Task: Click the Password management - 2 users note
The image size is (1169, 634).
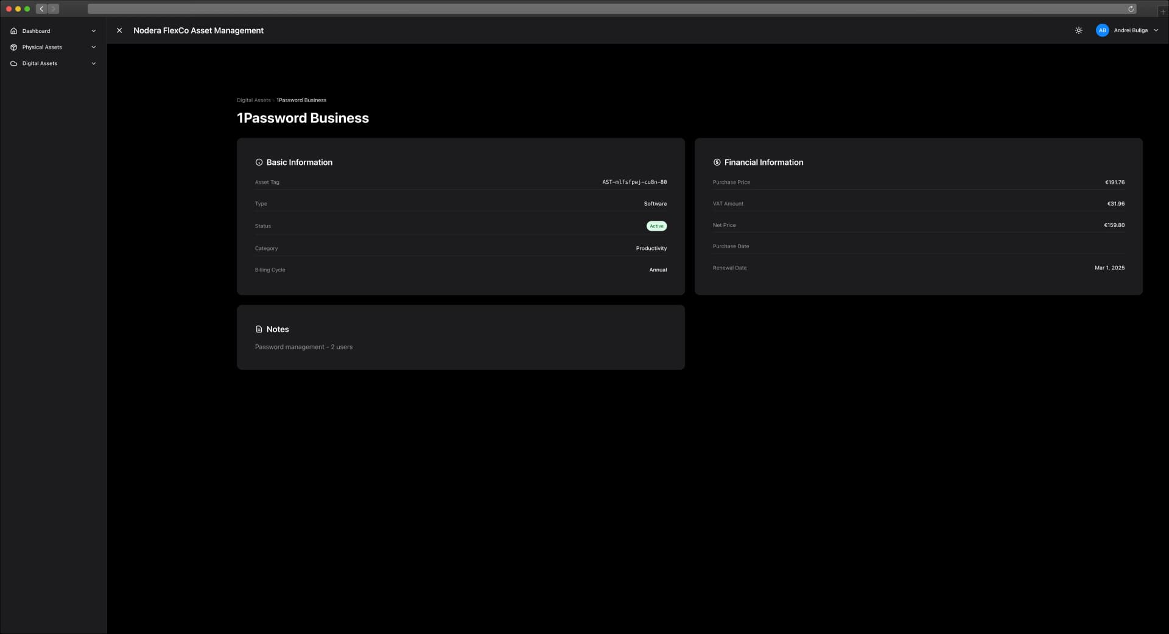Action: (x=303, y=347)
